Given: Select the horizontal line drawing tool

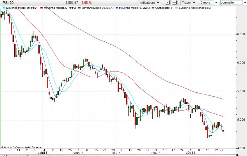Looking at the screenshot, I should pos(175,3).
